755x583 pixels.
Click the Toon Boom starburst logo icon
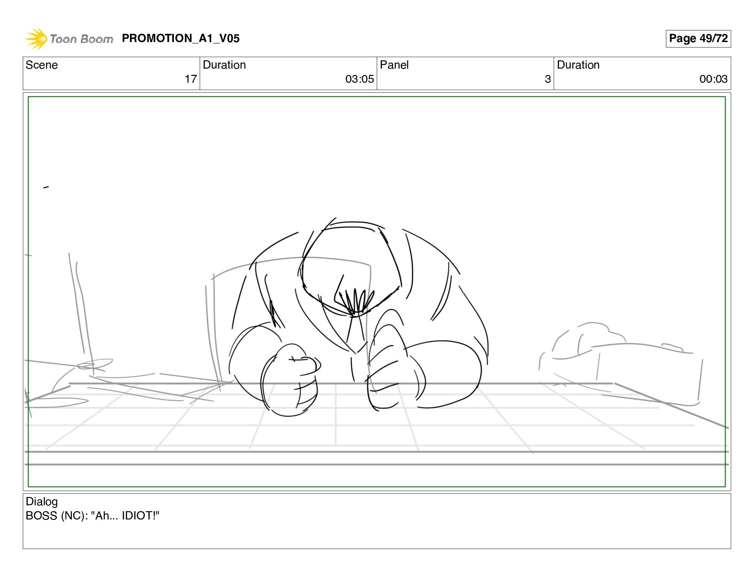[36, 39]
